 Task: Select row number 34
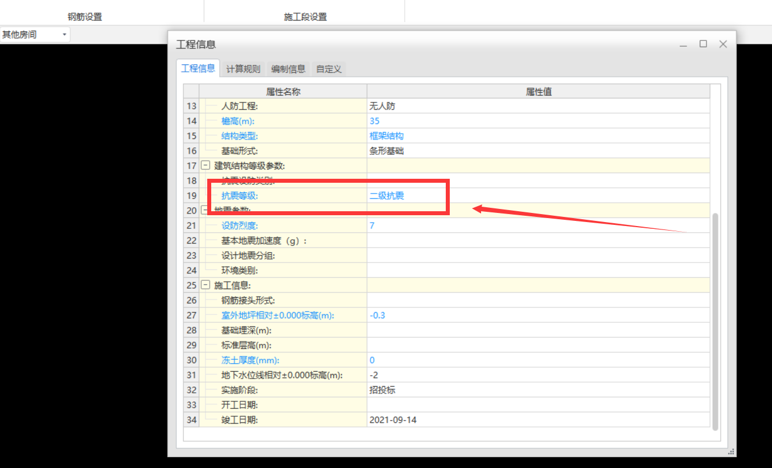(191, 420)
